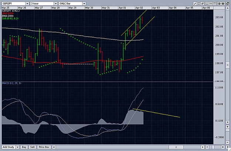
Task: Click the up arrow above the price scale
Action: pyautogui.click(x=227, y=8)
